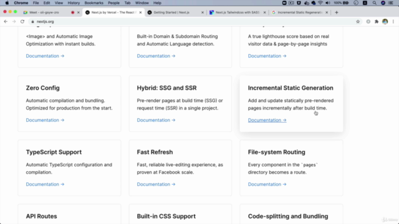Click the shield icon in menu bar

[x=299, y=2]
